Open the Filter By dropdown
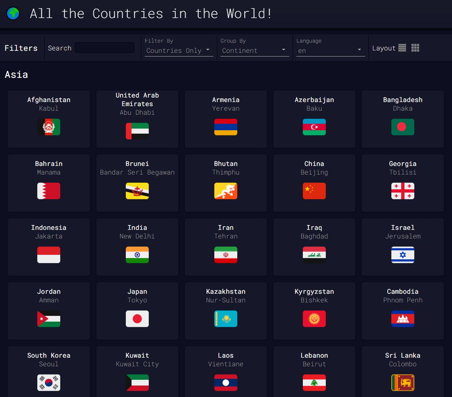Viewport: 452px width, 397px height. coord(179,50)
